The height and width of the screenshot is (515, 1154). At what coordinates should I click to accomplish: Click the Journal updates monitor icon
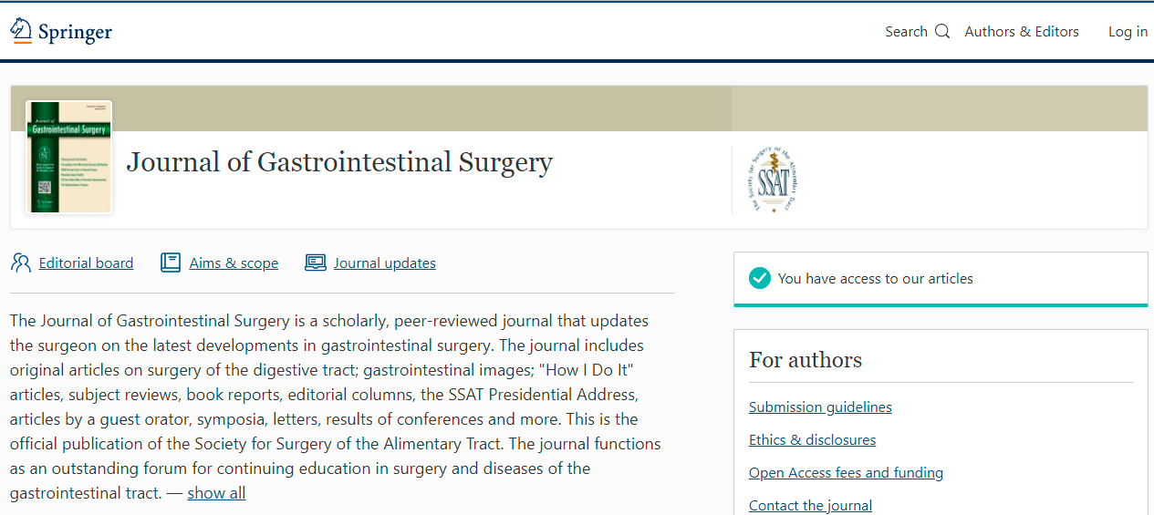[x=316, y=263]
